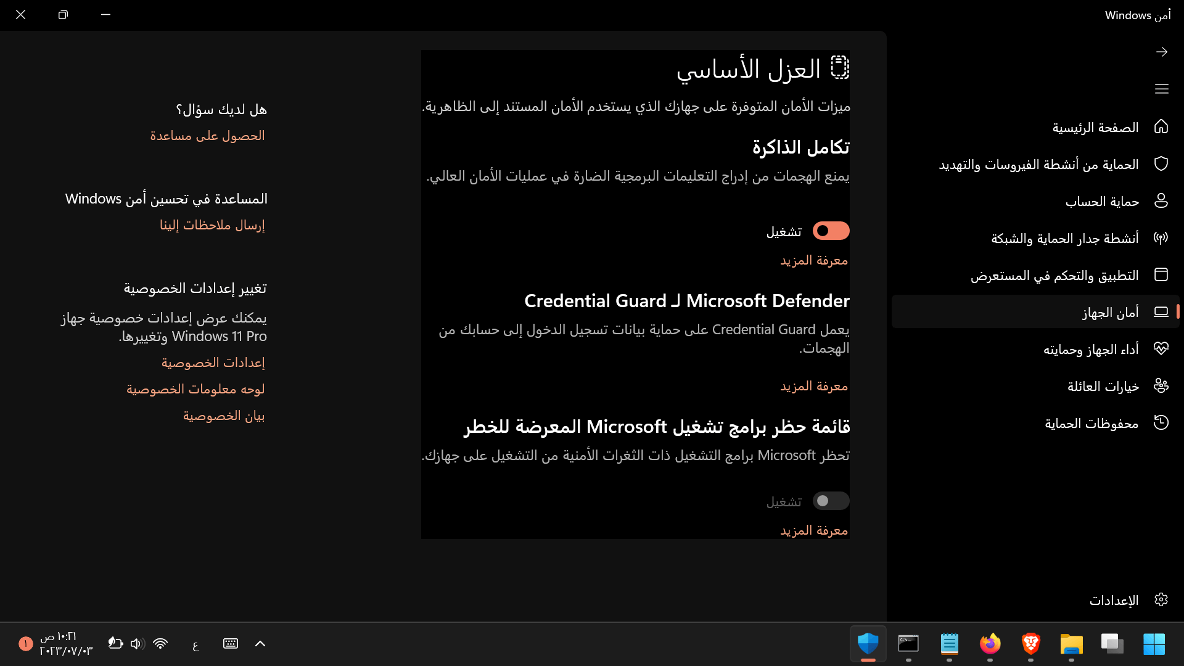Select Device security sidebar item
This screenshot has height=666, width=1184.
click(1110, 312)
